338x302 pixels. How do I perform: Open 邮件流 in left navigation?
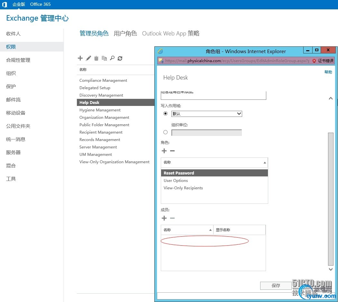tap(14, 99)
